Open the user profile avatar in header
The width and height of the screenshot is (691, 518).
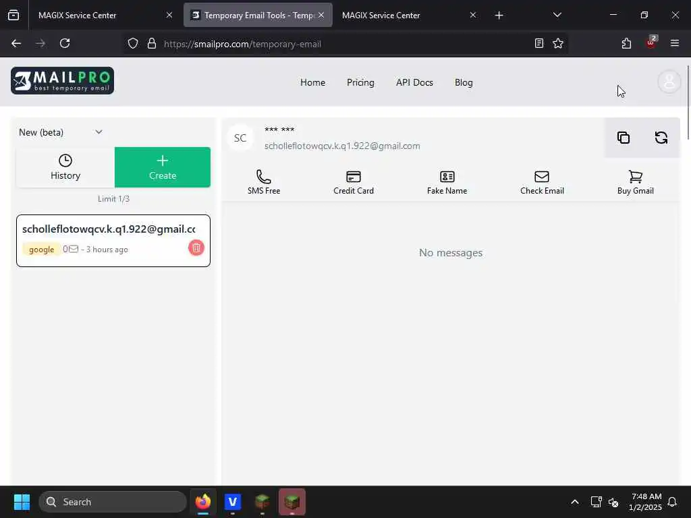click(669, 82)
